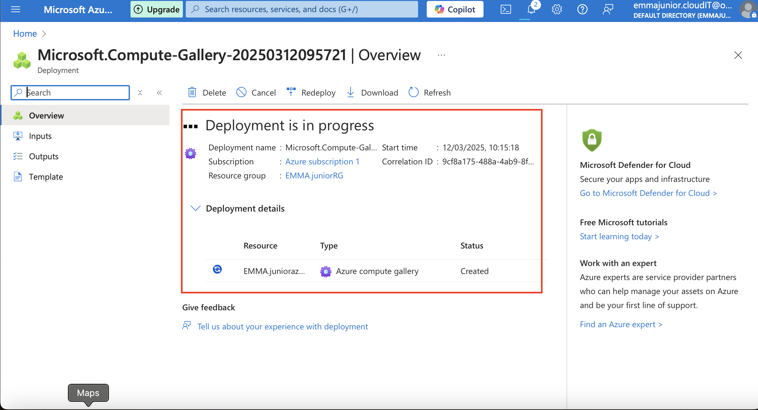This screenshot has width=758, height=410.
Task: Open the ellipsis more options beside title
Action: pyautogui.click(x=441, y=55)
